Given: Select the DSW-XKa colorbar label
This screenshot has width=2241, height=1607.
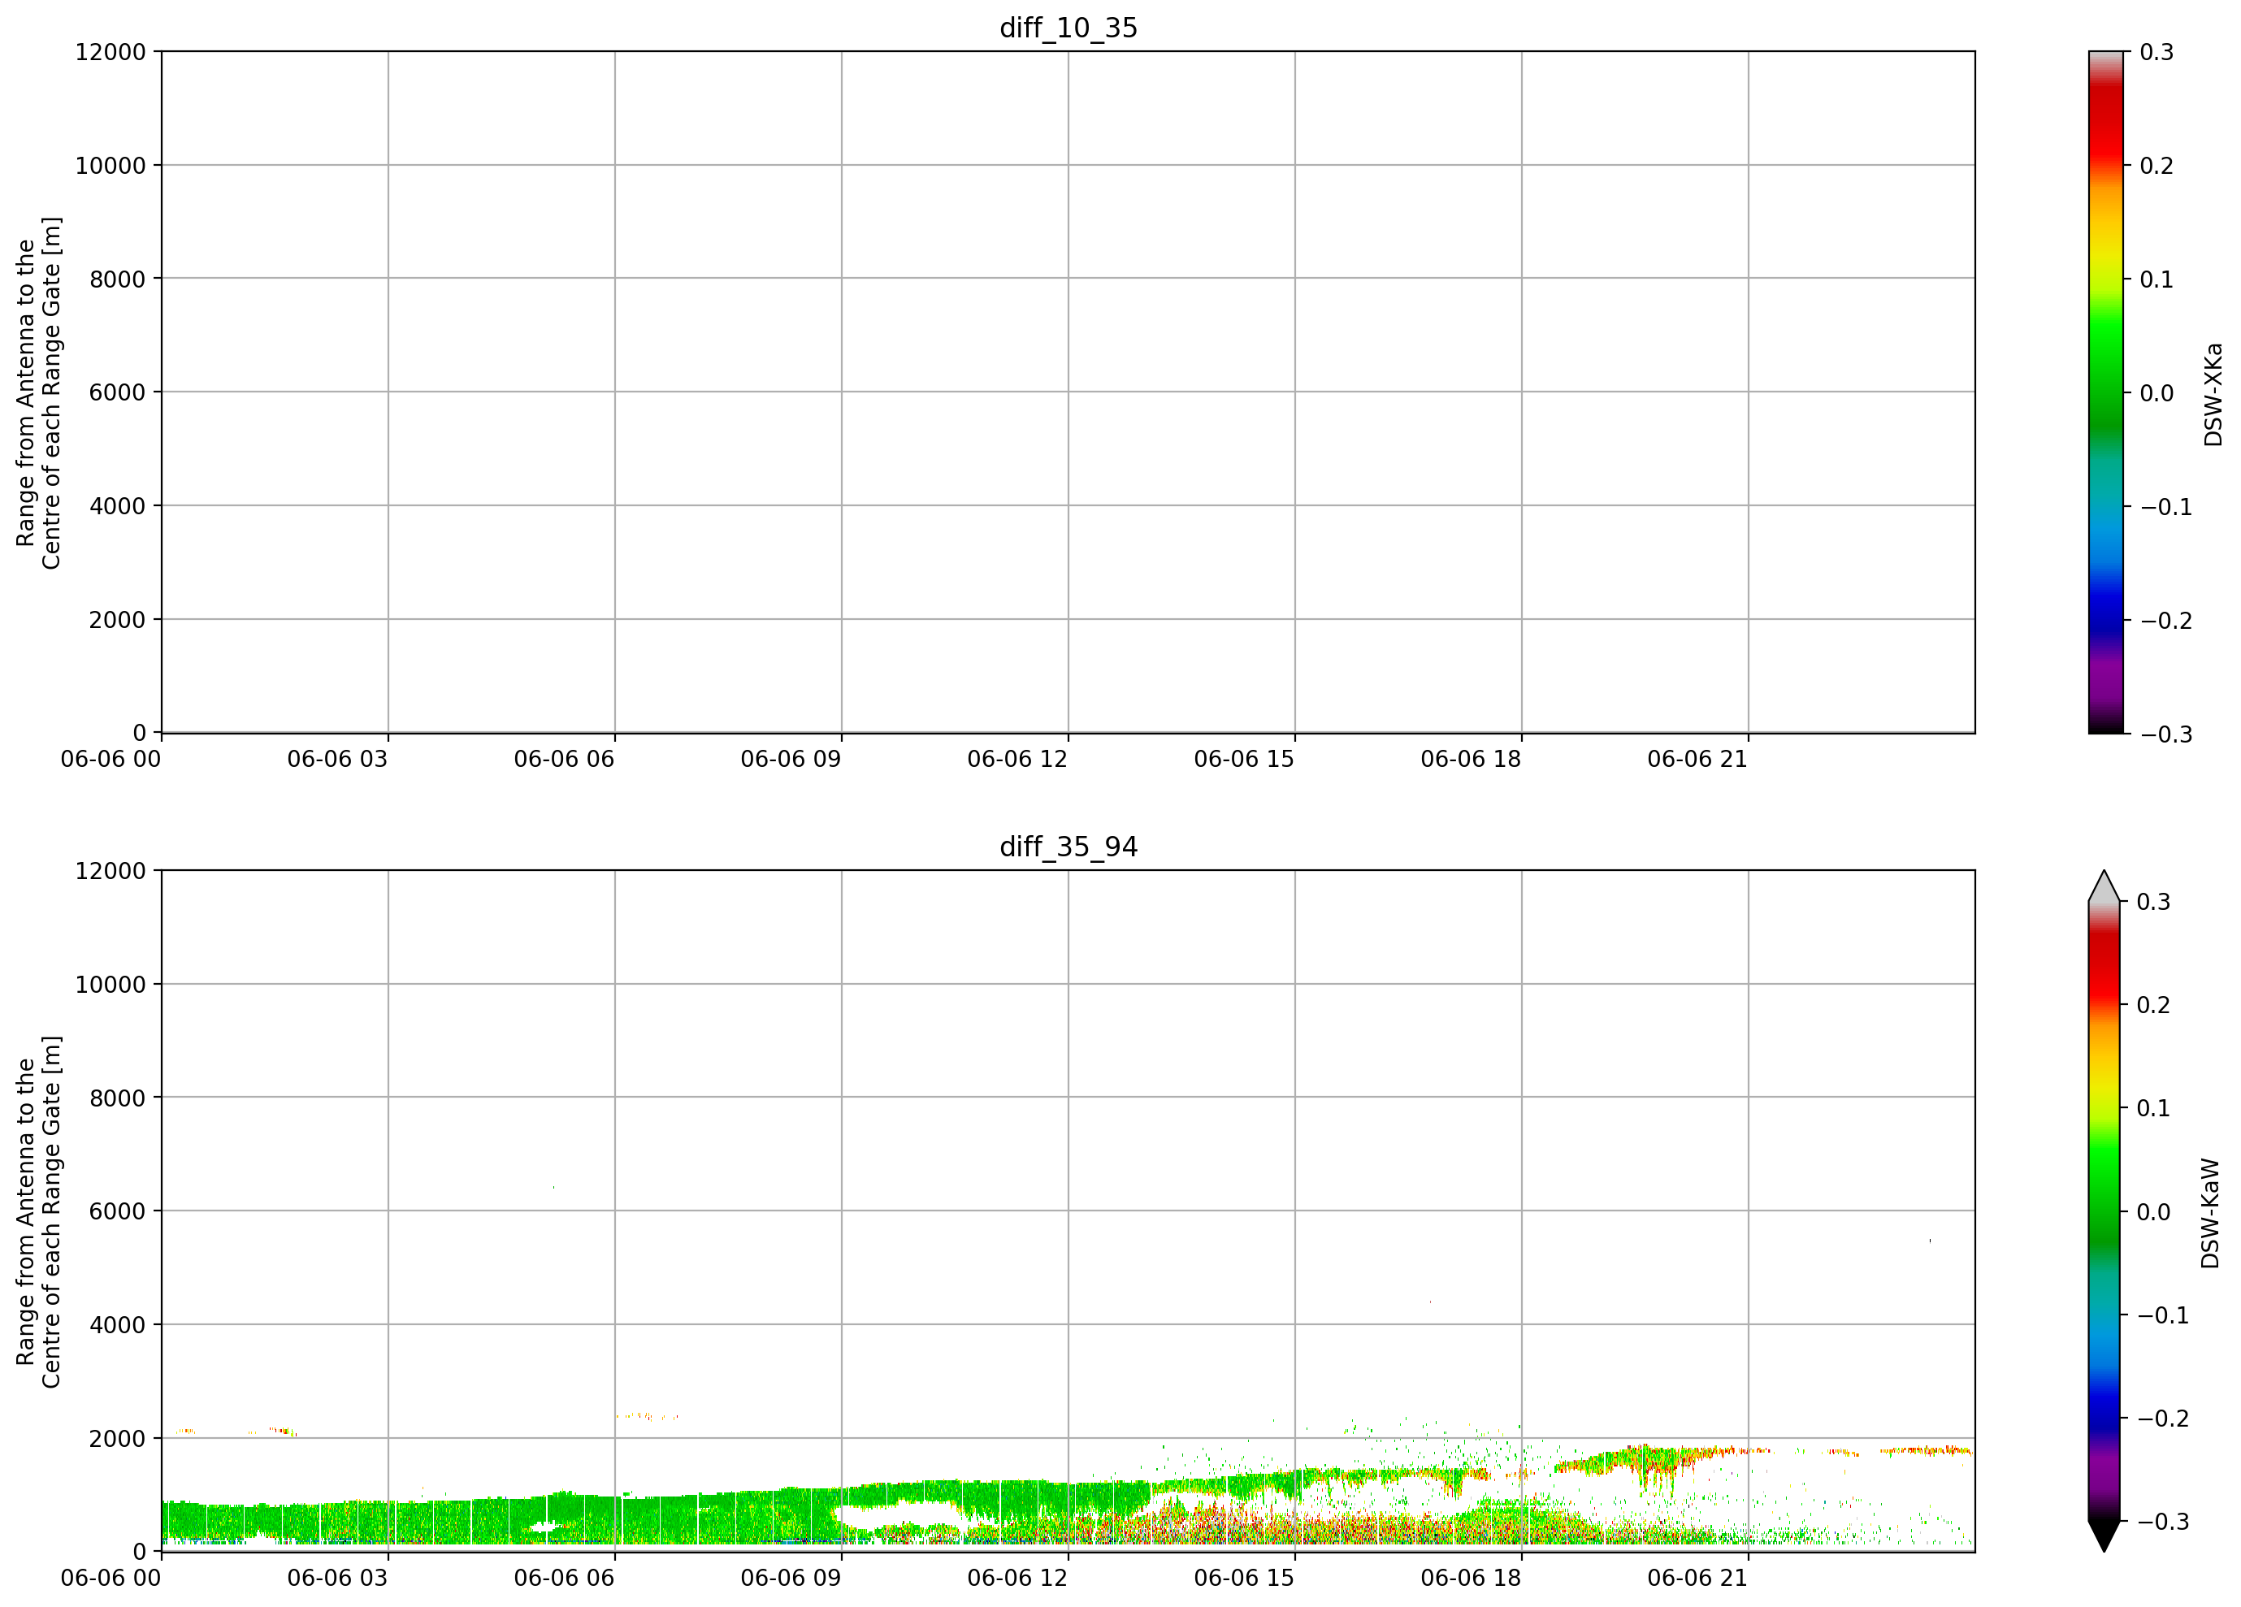Looking at the screenshot, I should [x=2213, y=394].
